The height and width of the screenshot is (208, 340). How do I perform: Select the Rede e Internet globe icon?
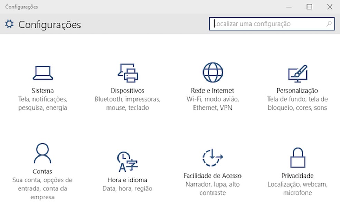(x=212, y=72)
